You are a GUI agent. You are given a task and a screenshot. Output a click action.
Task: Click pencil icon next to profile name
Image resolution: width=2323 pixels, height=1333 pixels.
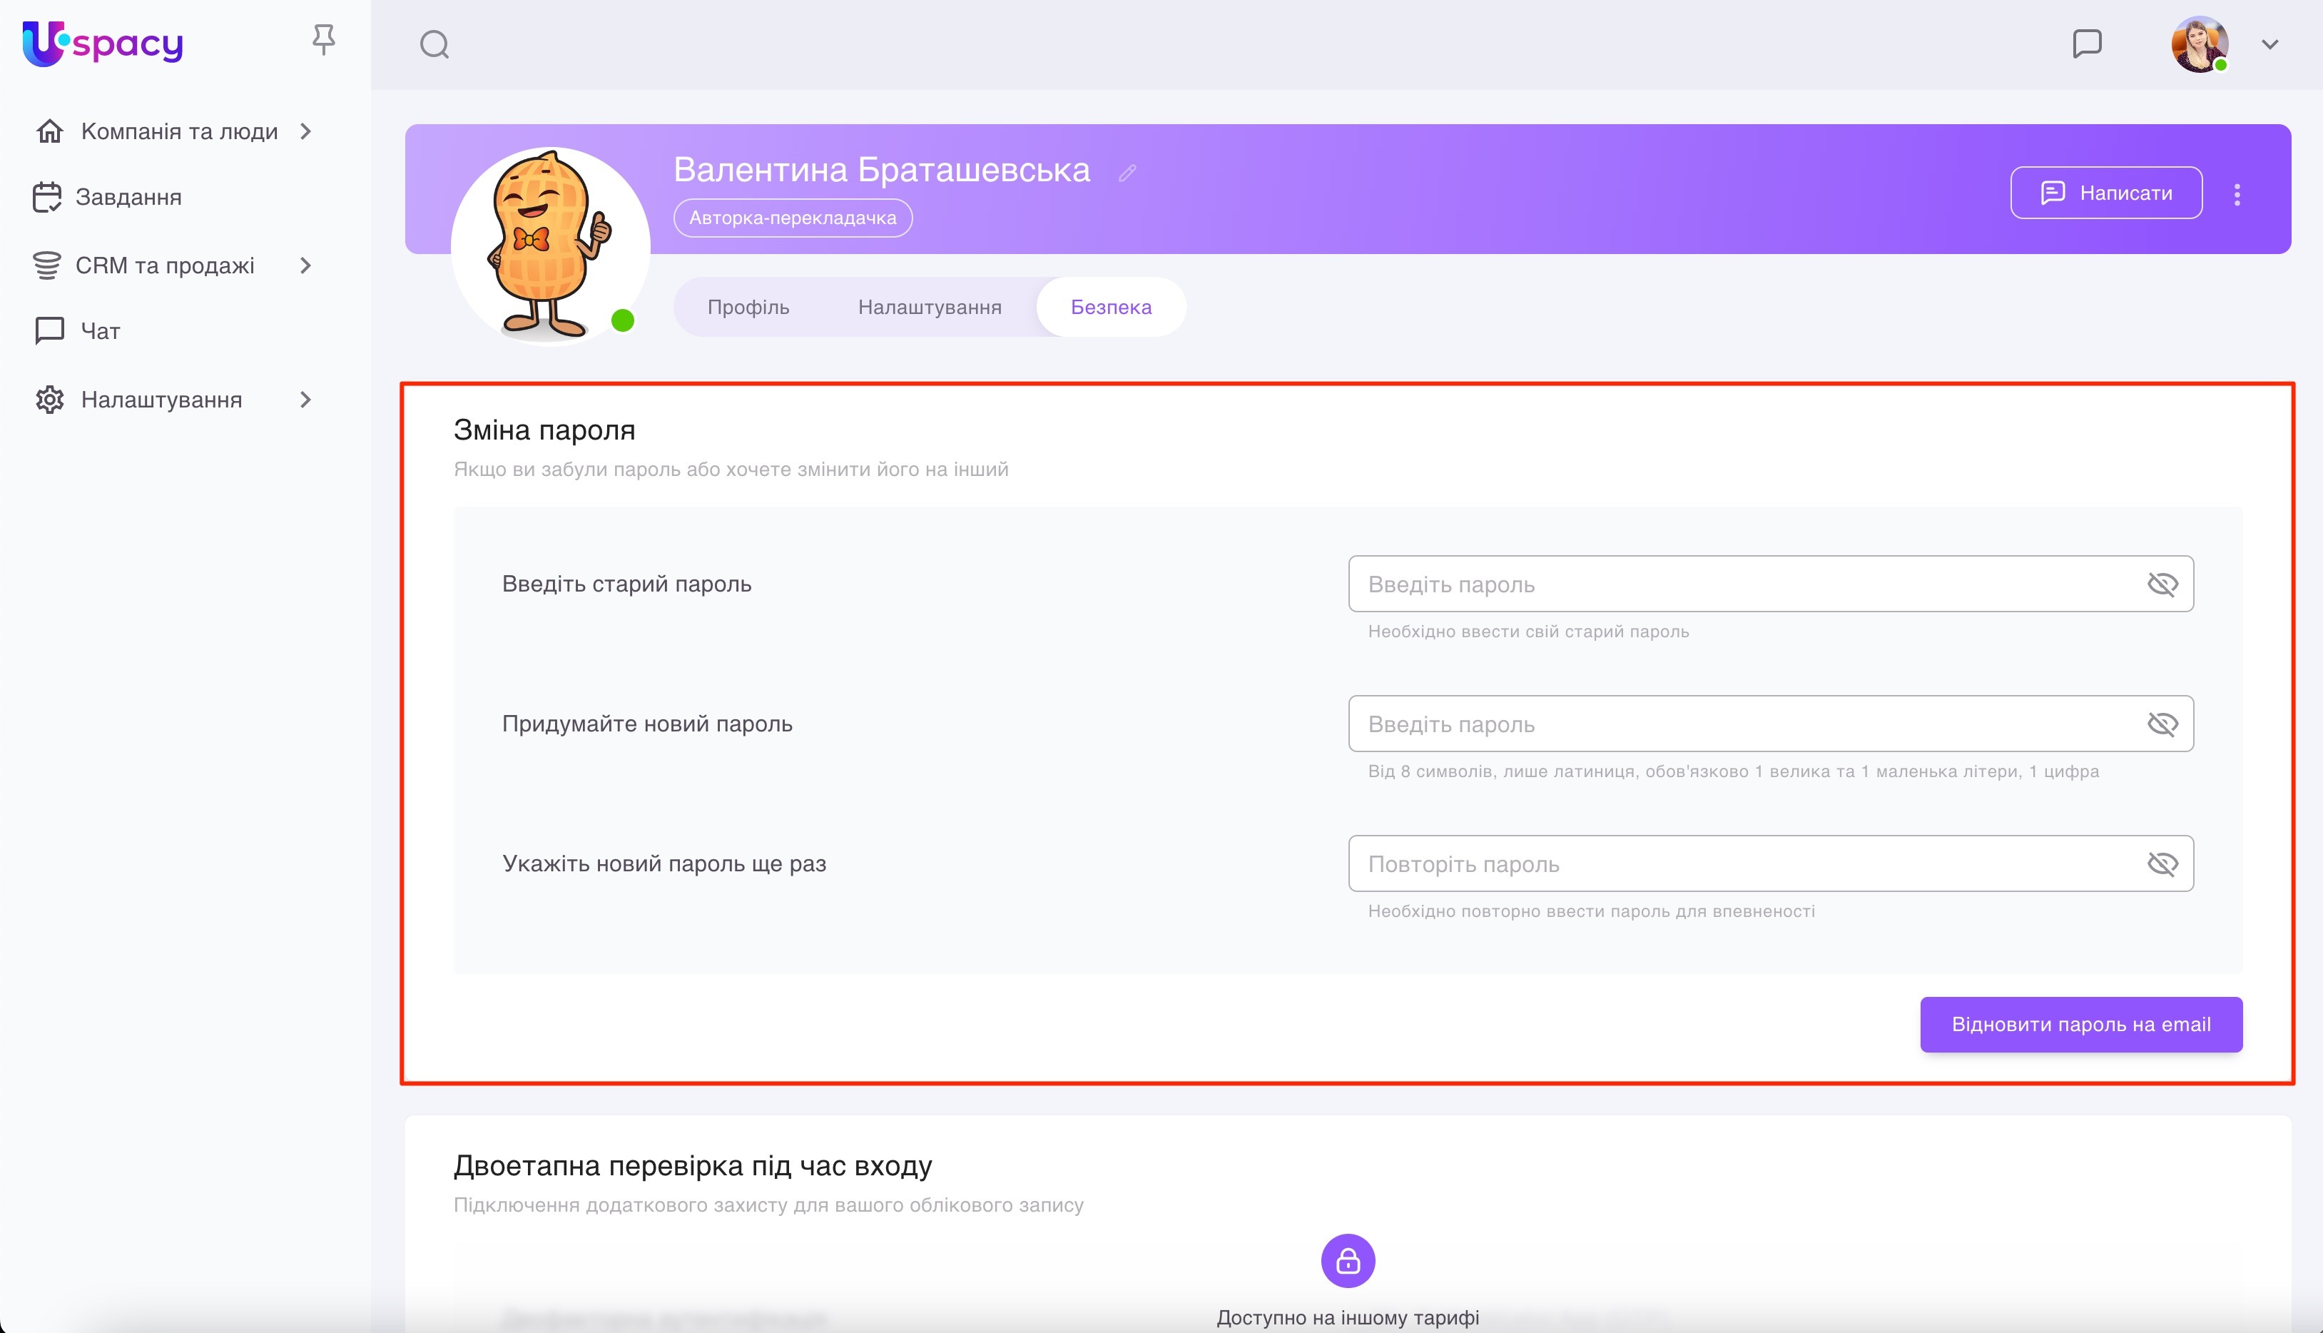point(1128,172)
